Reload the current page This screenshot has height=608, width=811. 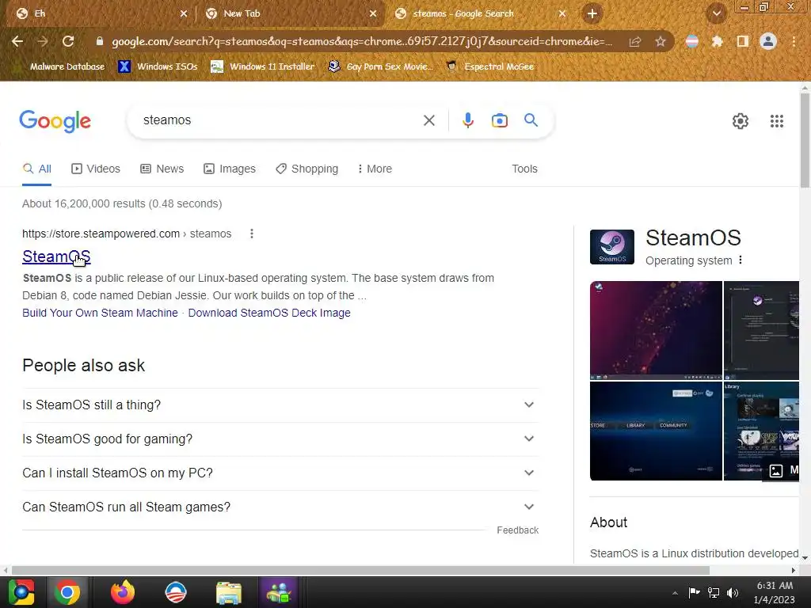tap(68, 41)
